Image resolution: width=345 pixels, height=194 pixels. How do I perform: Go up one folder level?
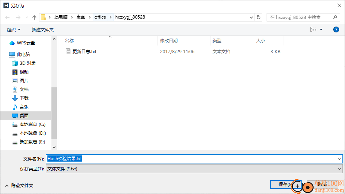34,17
